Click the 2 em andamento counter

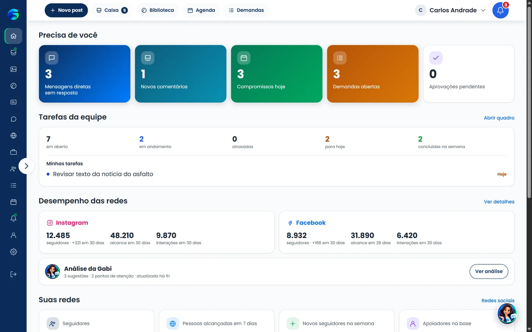[x=155, y=142]
